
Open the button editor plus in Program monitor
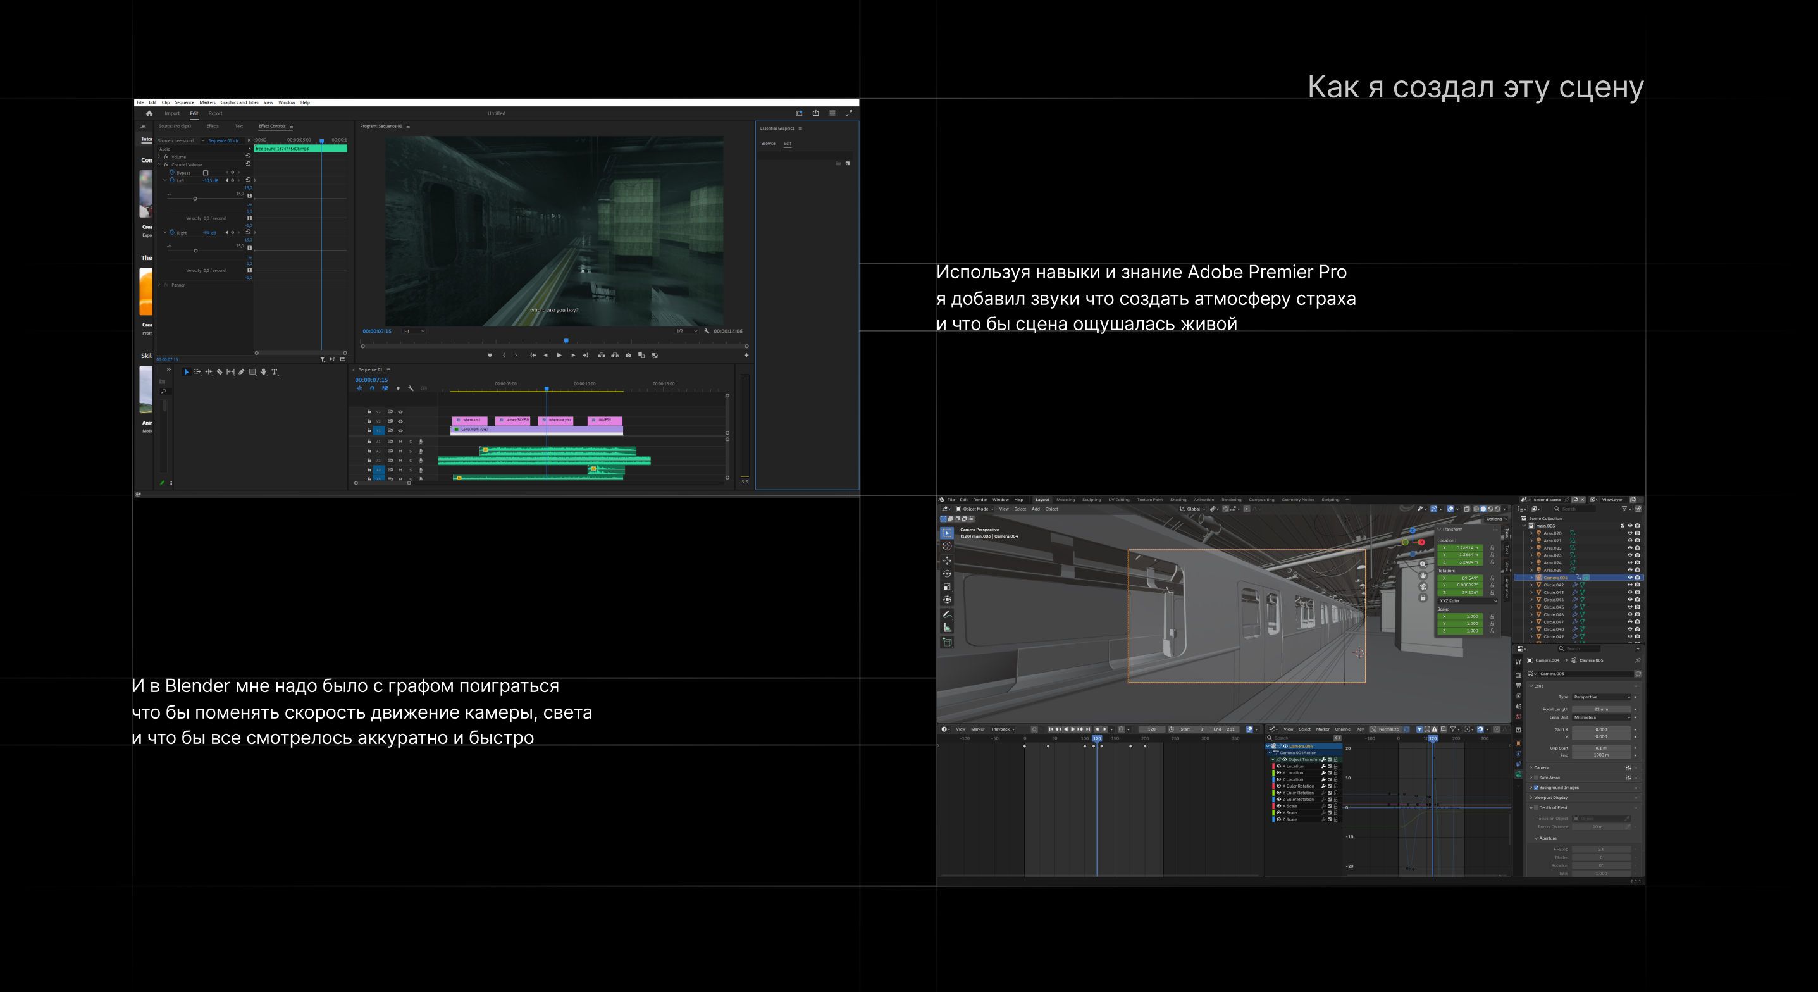[x=746, y=355]
